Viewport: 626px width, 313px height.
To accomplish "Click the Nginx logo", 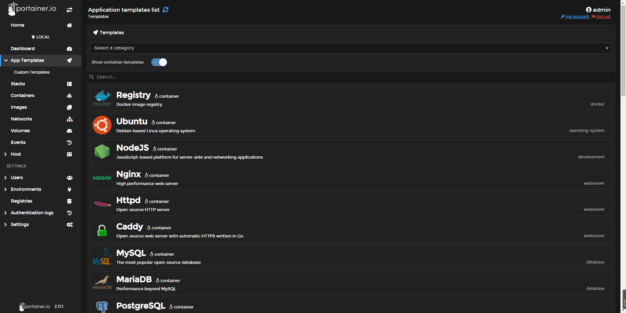I will click(102, 178).
